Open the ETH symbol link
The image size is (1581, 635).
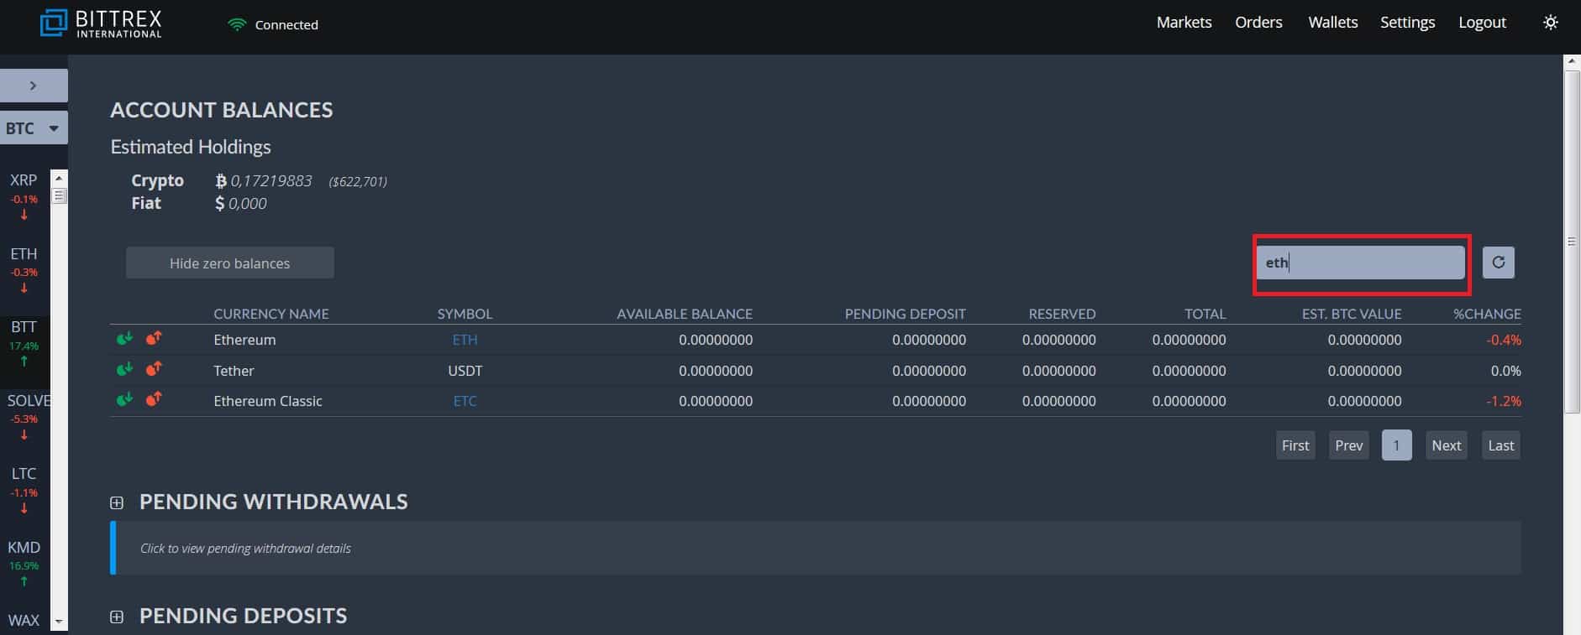click(x=465, y=340)
